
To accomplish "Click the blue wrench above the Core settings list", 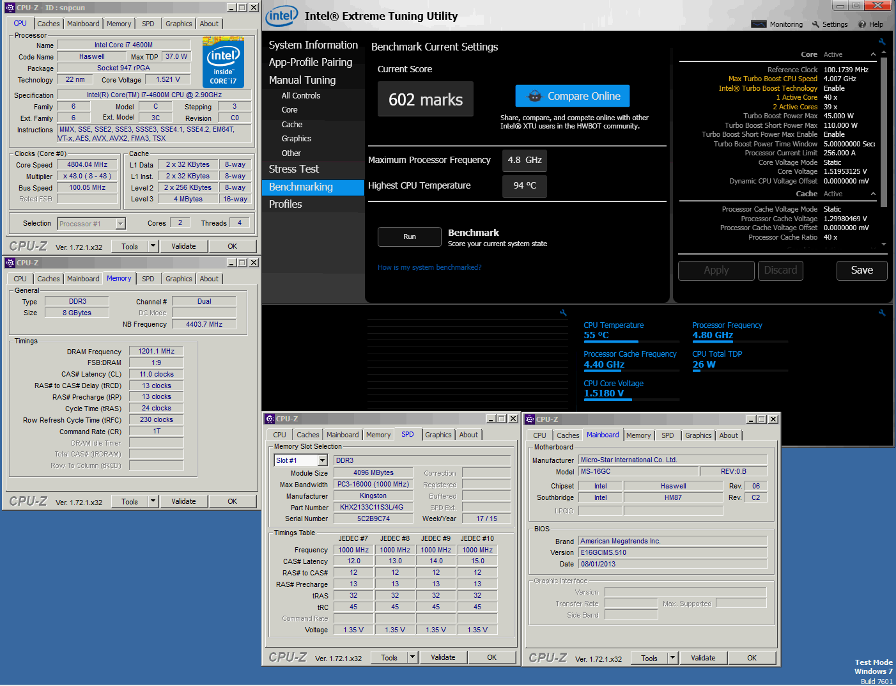I will [x=882, y=42].
